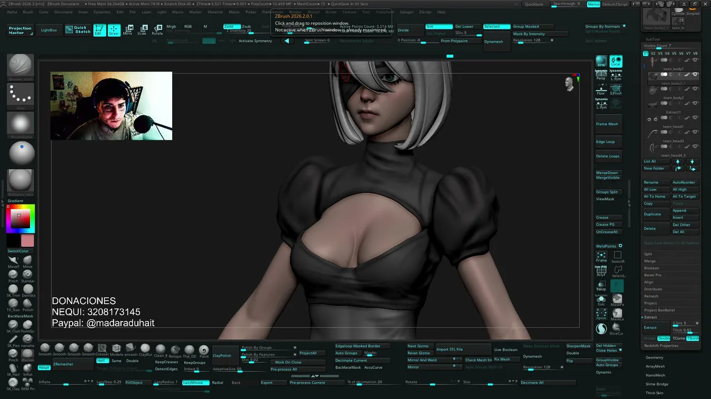Toggle the WeldPoints option
This screenshot has width=711, height=399.
click(609, 246)
